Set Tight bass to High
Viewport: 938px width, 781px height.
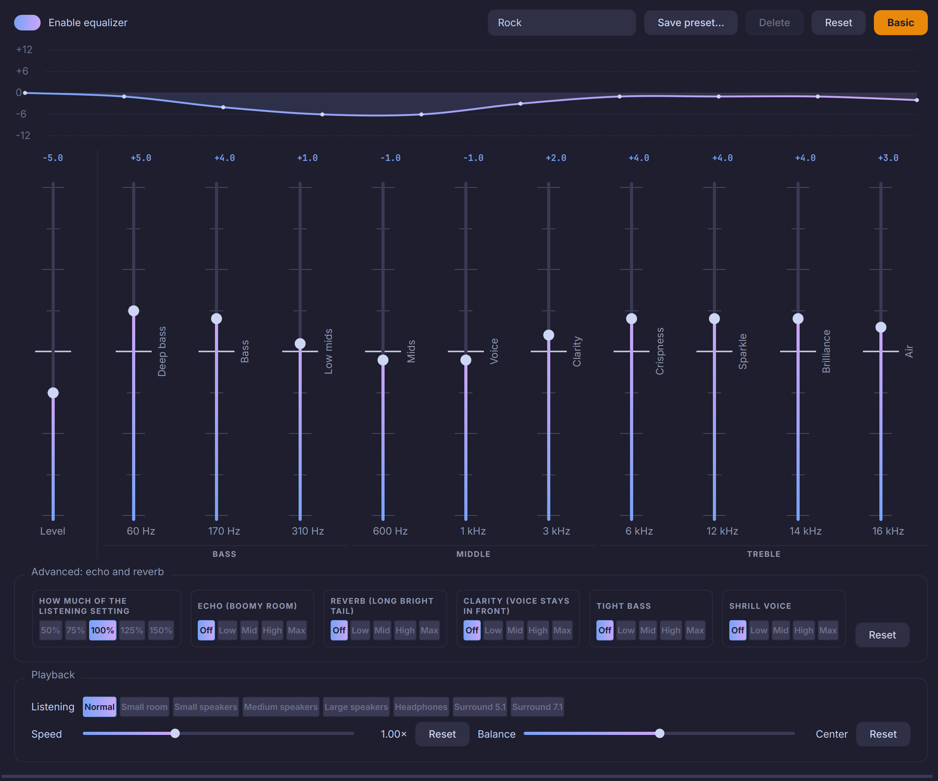670,630
